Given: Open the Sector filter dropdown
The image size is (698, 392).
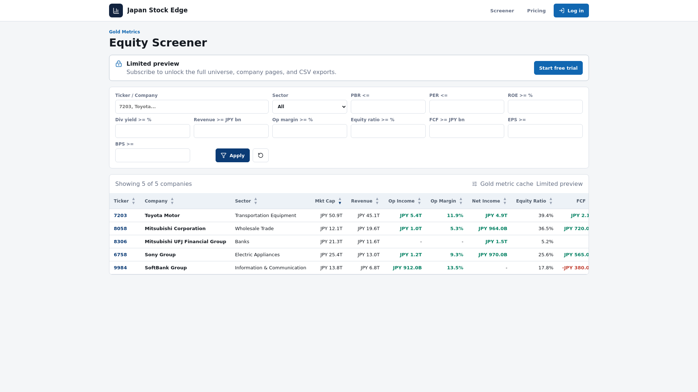Looking at the screenshot, I should [x=310, y=107].
